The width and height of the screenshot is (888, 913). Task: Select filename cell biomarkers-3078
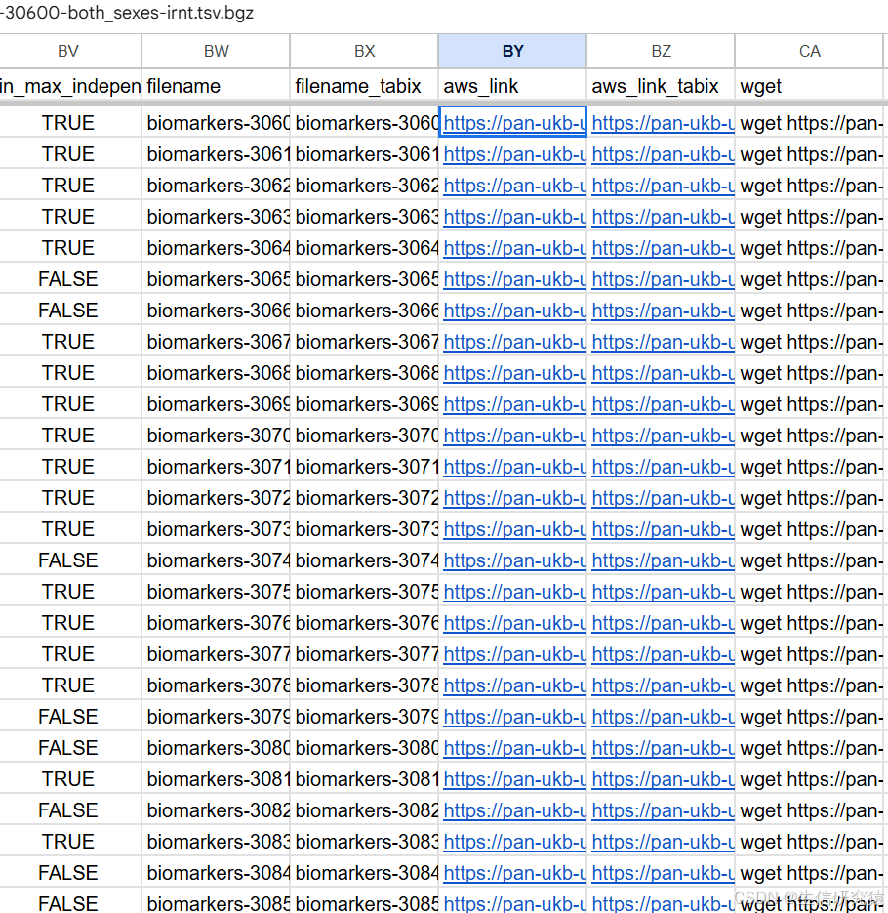click(x=216, y=685)
